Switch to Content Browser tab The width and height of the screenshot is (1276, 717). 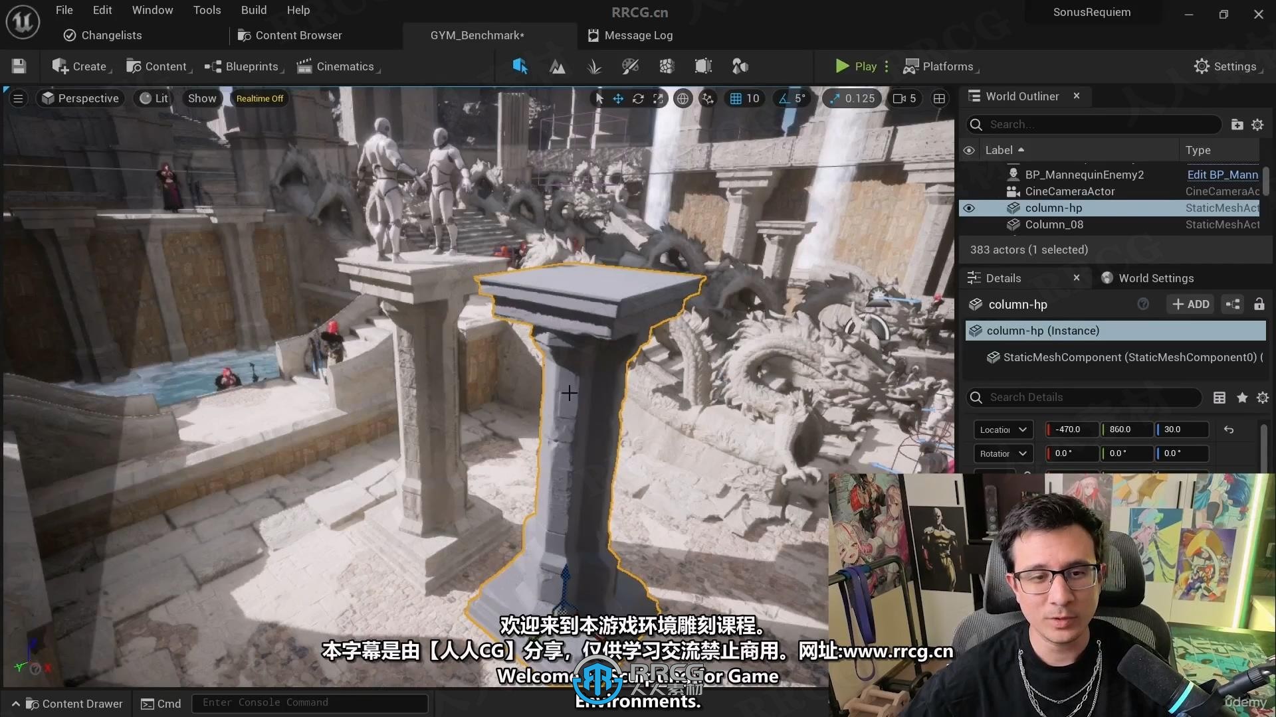pos(290,35)
